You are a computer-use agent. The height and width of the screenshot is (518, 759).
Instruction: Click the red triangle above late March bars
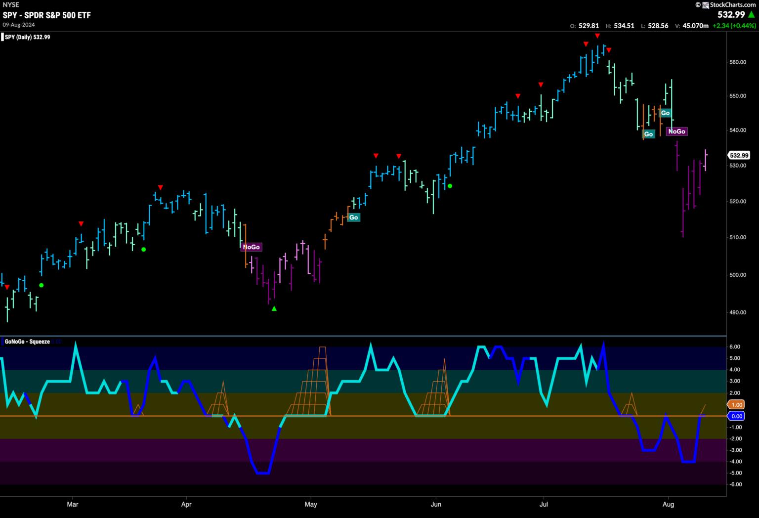point(160,187)
